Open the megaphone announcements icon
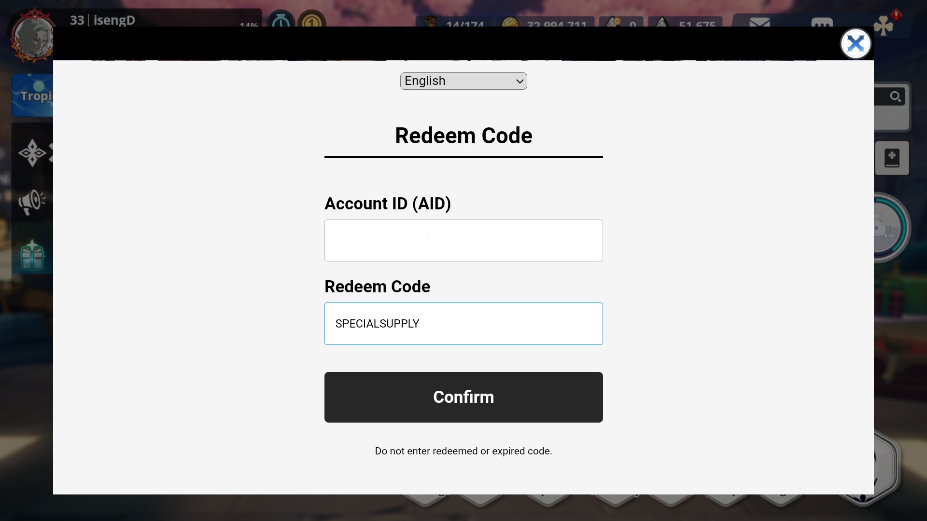Viewport: 927px width, 521px height. click(x=31, y=202)
